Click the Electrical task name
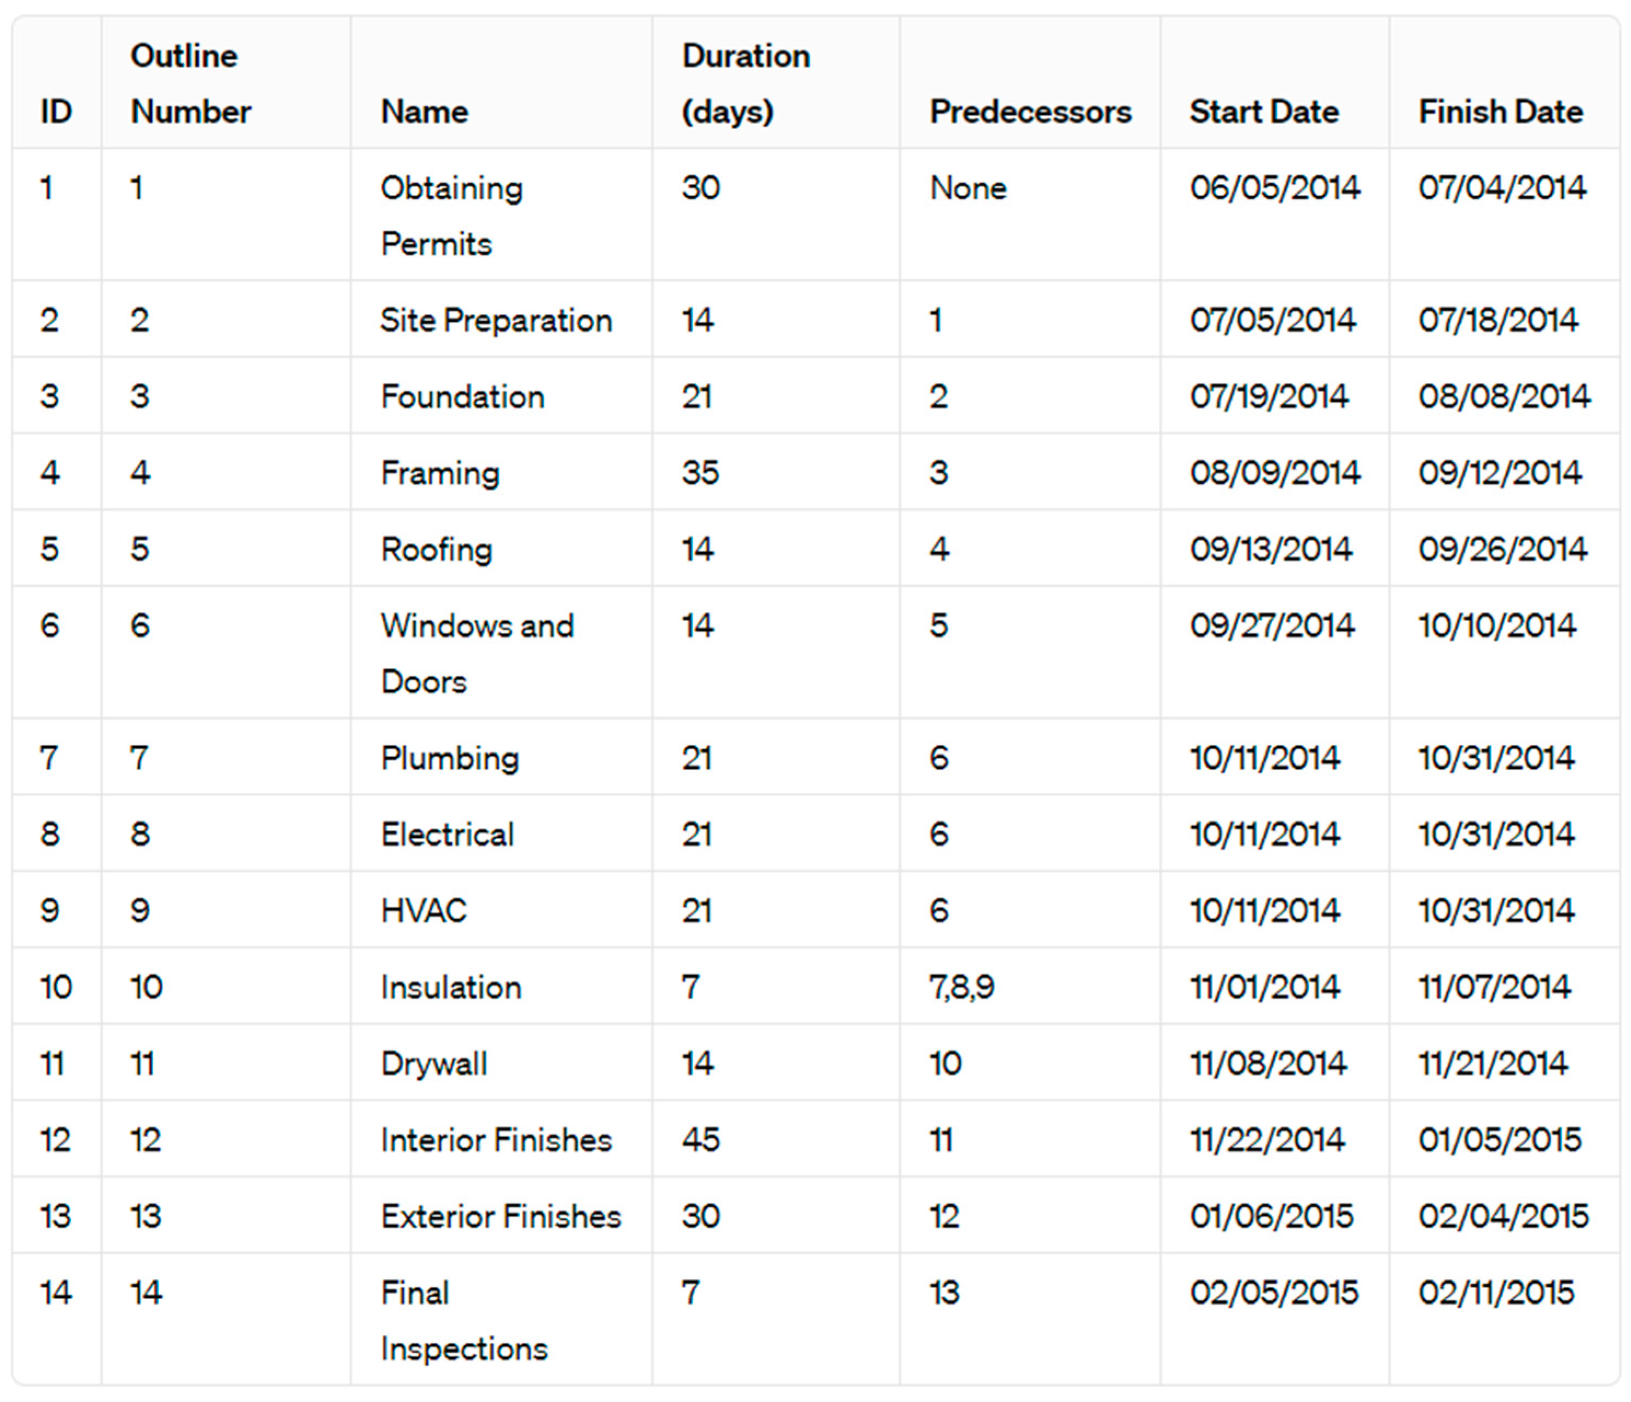 [x=447, y=835]
